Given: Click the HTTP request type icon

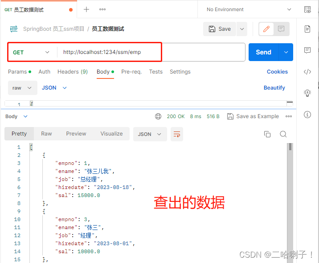Looking at the screenshot, I should 14,29.
